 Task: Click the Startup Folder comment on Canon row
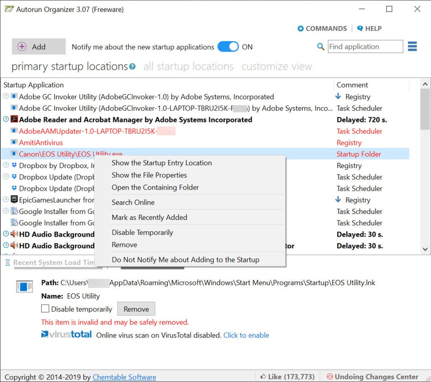[359, 154]
